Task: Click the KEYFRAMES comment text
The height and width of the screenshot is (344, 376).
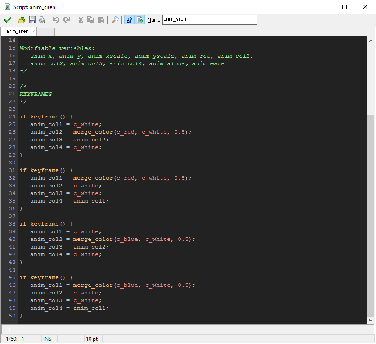Action: tap(36, 94)
